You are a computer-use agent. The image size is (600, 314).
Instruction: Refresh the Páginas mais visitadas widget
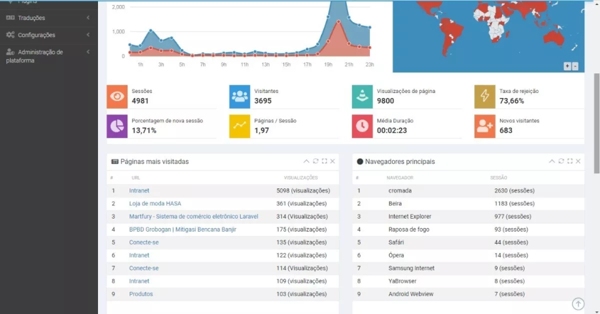point(315,161)
